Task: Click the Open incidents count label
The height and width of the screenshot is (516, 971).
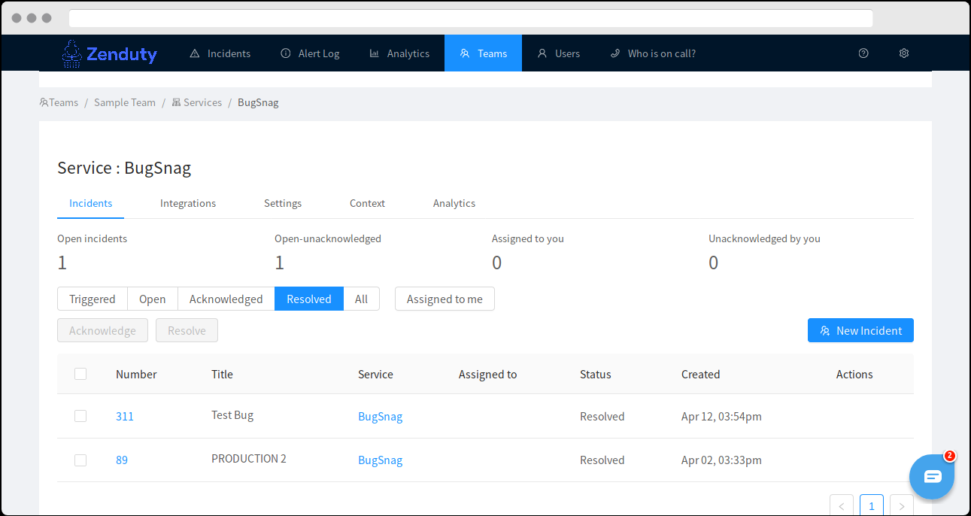Action: click(93, 238)
